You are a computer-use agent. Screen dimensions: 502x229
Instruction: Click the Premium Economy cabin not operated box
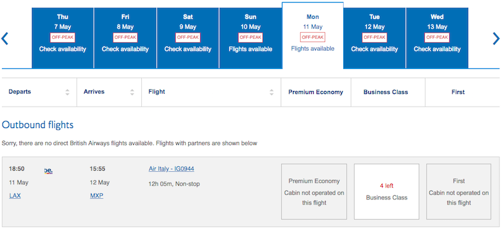pos(314,191)
